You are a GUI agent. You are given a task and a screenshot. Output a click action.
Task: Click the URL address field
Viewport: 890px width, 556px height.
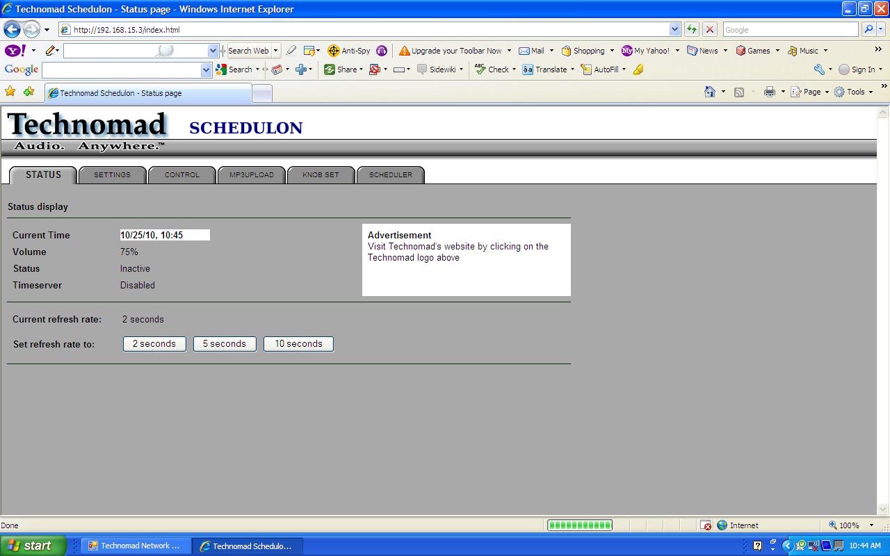tap(363, 30)
